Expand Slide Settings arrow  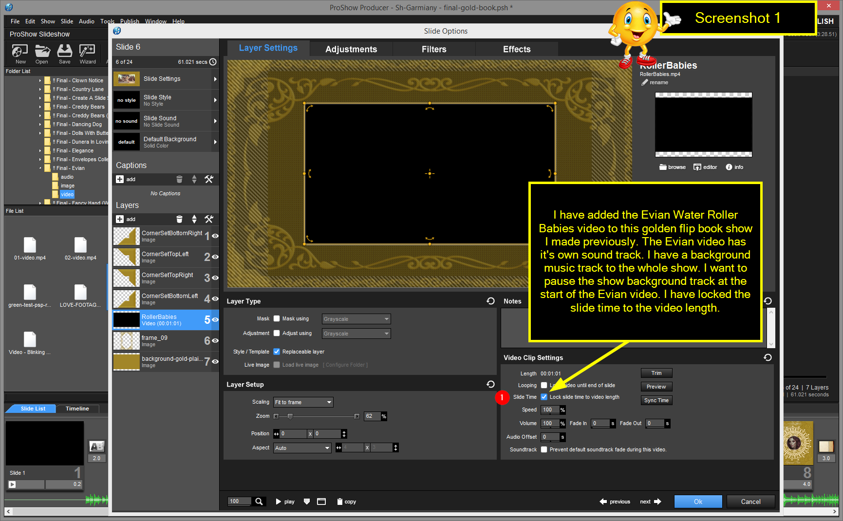coord(215,79)
